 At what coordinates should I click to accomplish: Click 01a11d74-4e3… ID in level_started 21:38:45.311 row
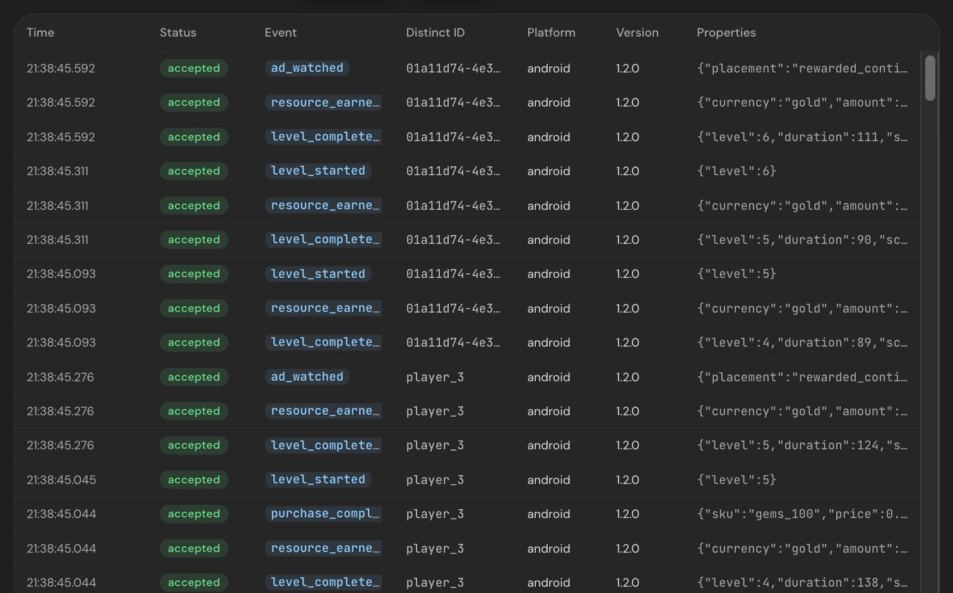click(x=453, y=171)
